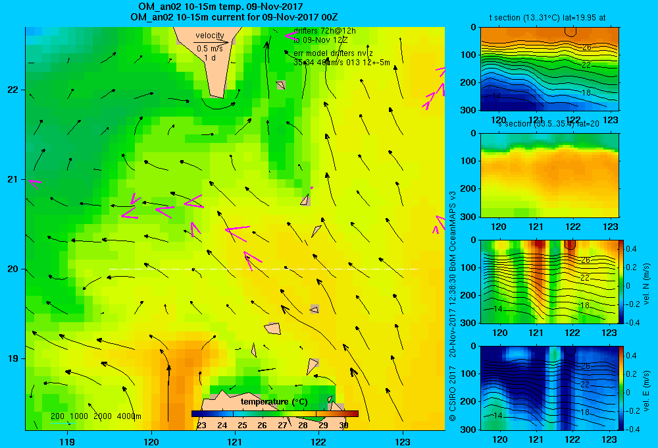Viewport: 658px width, 448px height.
Task: Click the -0.4 tick on vel. E colorbar
Action: click(x=632, y=429)
